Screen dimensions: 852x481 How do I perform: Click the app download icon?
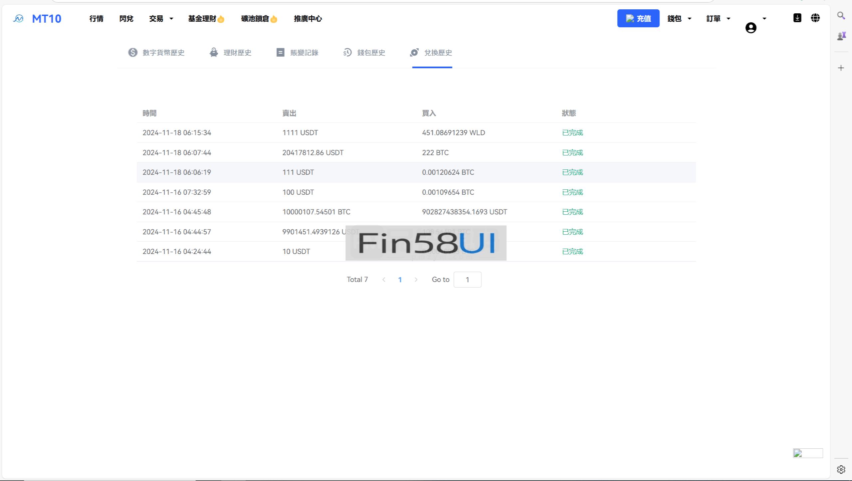point(797,18)
